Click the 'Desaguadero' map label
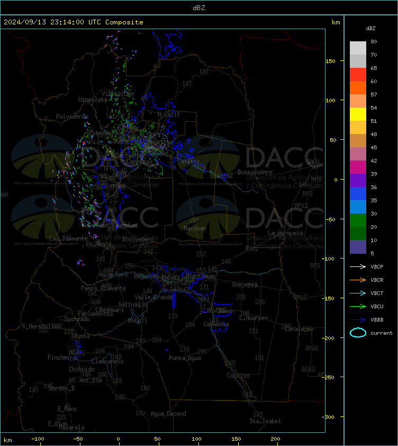Image resolution: width=398 pixels, height=446 pixels. click(x=255, y=172)
